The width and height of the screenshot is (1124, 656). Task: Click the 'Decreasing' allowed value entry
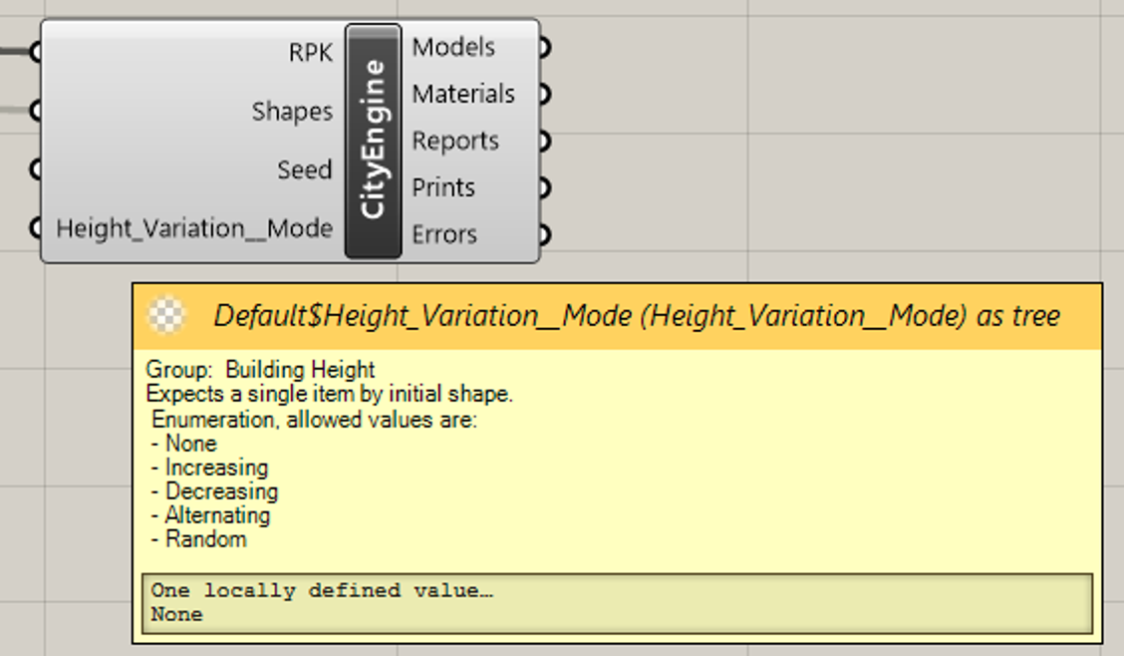[x=215, y=492]
